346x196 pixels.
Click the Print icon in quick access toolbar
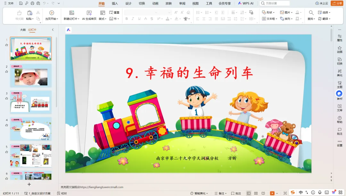coord(32,3)
